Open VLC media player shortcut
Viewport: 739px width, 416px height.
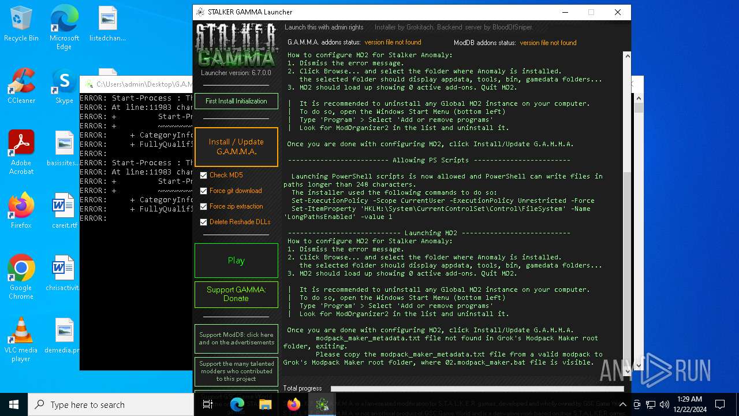[21, 340]
